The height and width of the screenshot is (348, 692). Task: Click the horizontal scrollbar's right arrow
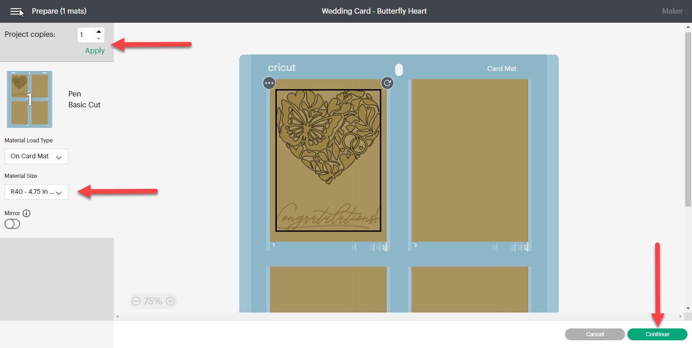[x=681, y=316]
